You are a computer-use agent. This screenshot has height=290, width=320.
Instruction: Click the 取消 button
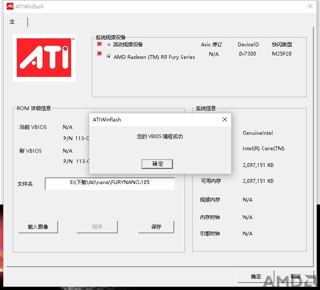click(295, 276)
